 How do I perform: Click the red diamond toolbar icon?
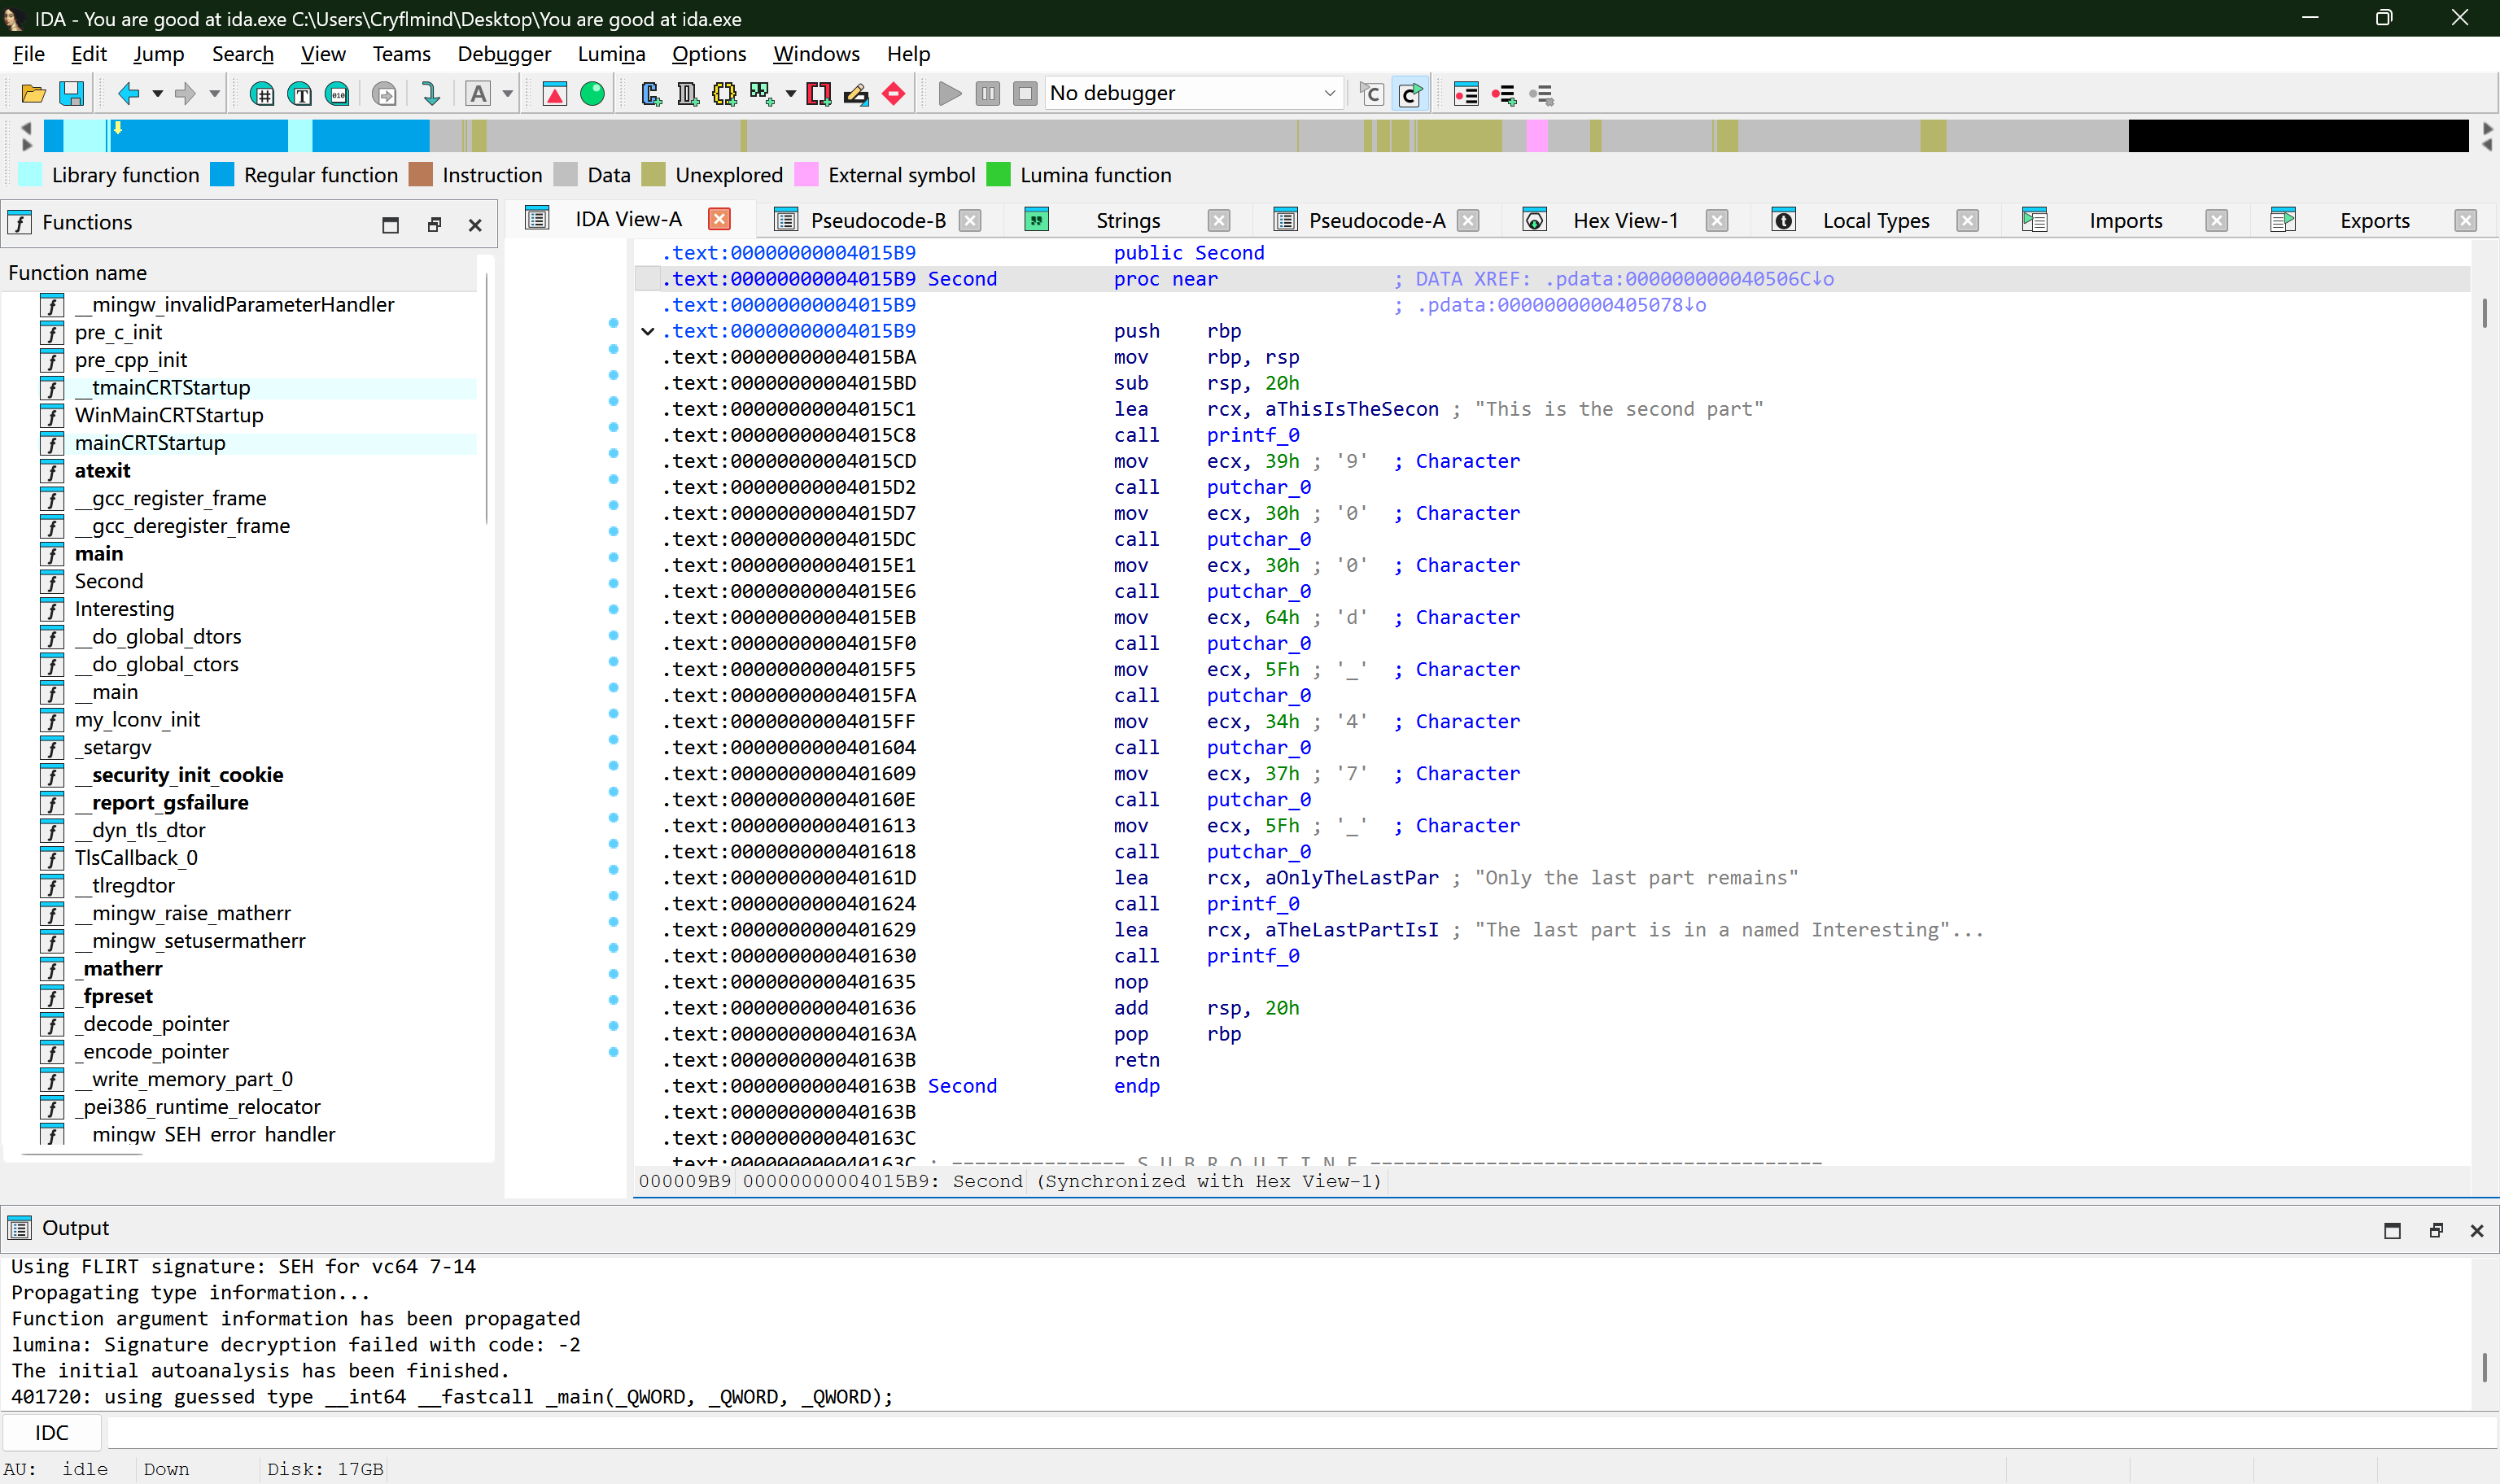click(894, 94)
